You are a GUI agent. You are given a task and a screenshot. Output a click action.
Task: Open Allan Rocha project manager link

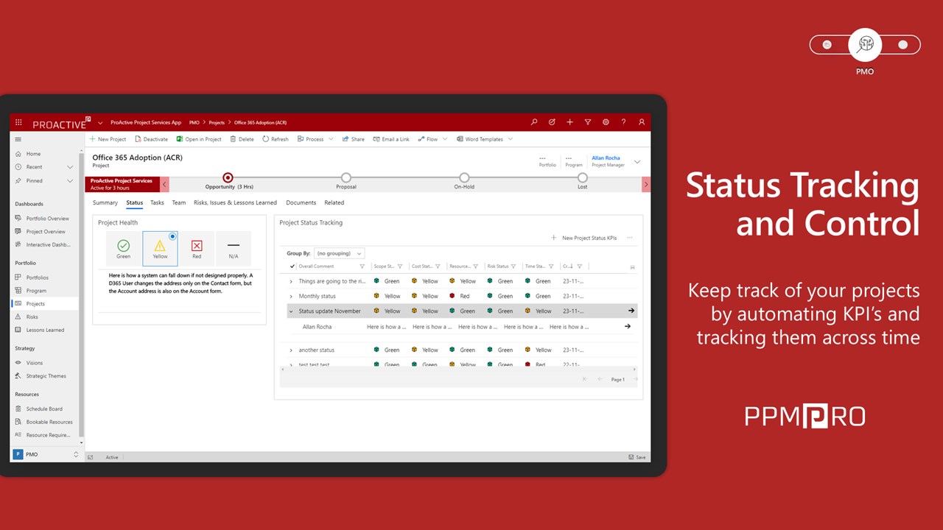click(x=606, y=158)
